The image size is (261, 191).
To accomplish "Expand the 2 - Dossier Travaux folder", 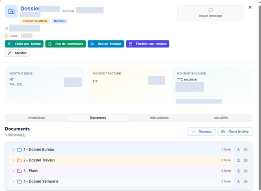I will click(13, 160).
